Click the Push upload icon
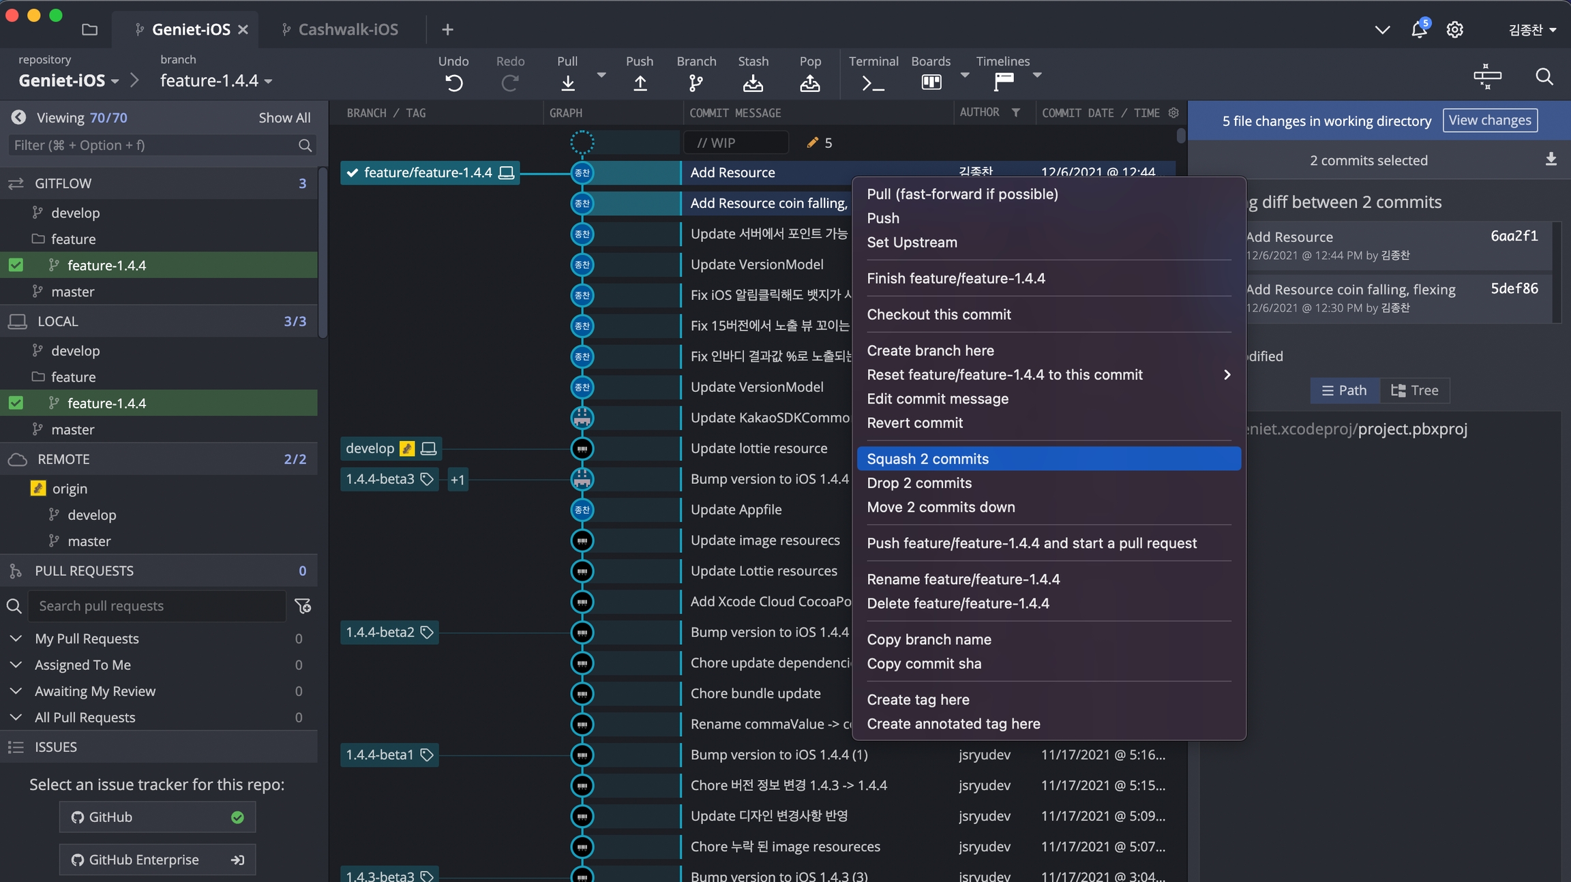 (x=640, y=82)
